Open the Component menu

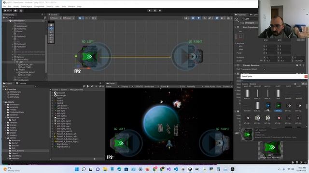point(39,6)
